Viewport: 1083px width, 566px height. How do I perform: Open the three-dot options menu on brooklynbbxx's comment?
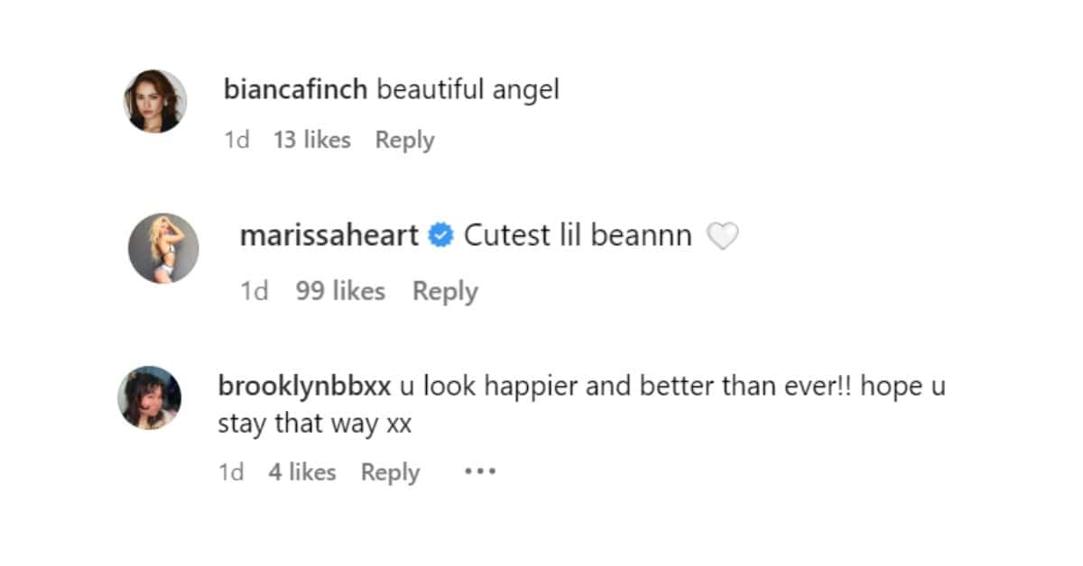[x=480, y=470]
